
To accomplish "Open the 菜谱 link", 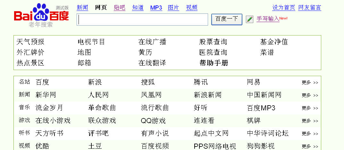I will [x=267, y=52].
